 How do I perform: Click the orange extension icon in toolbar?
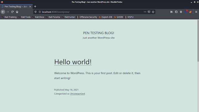click(190, 12)
